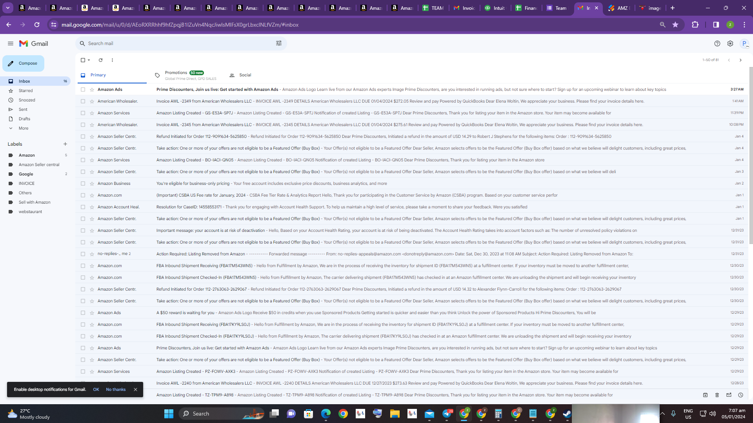This screenshot has width=753, height=423.
Task: Open File Explorer from taskbar
Action: [395, 414]
